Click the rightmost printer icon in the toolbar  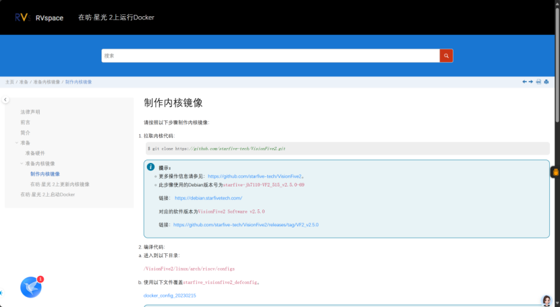point(547,81)
